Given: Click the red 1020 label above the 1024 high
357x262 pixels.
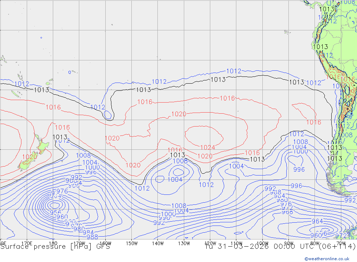Looking at the screenshot, I should pos(179,114).
